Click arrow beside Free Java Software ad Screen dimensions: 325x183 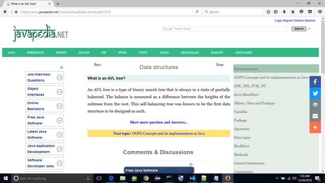(59, 120)
